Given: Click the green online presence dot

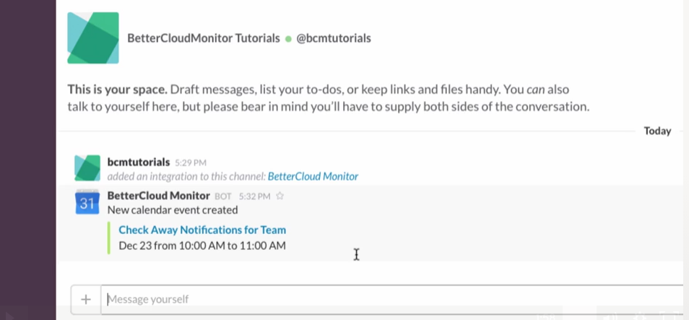Looking at the screenshot, I should tap(288, 39).
